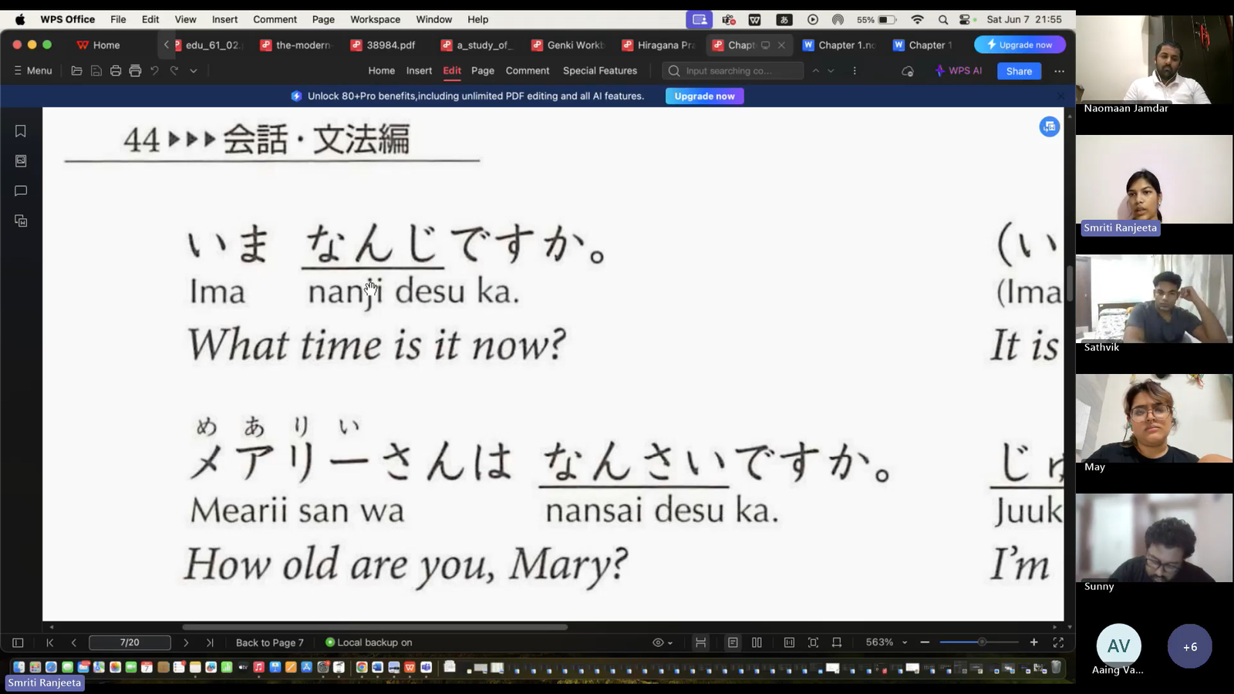
Task: Open the vertical ellipsis options near search
Action: coord(855,71)
